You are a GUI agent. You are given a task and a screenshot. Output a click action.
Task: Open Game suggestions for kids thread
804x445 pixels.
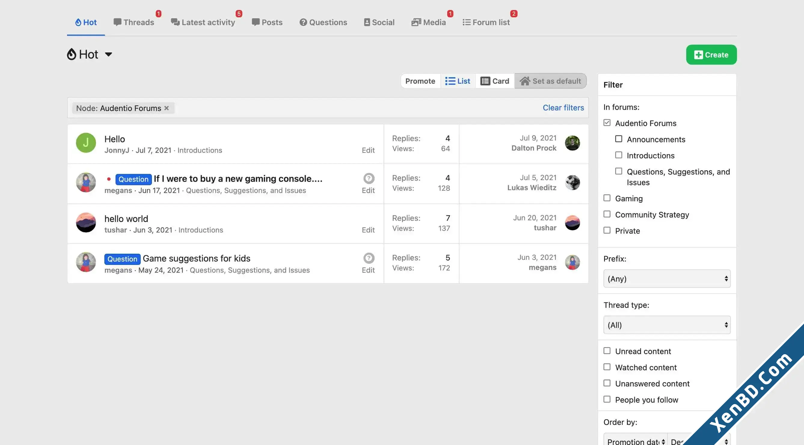tap(197, 258)
